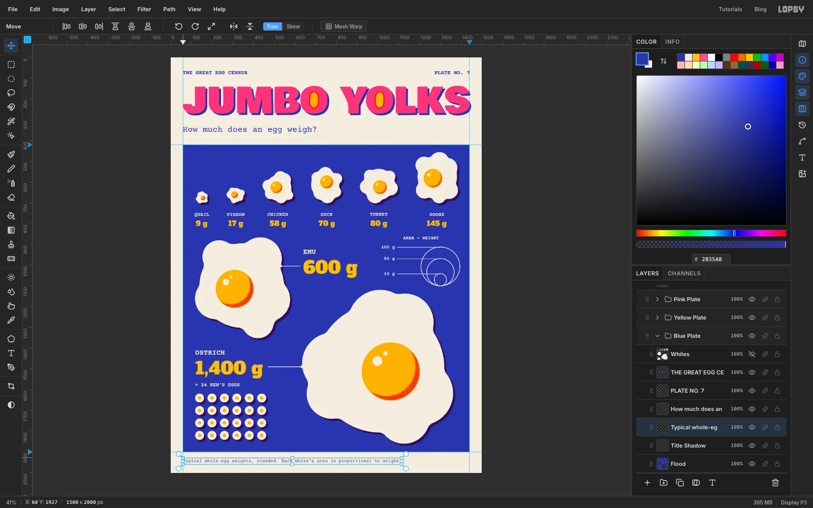Select the Text tool in left toolbar

(11, 353)
